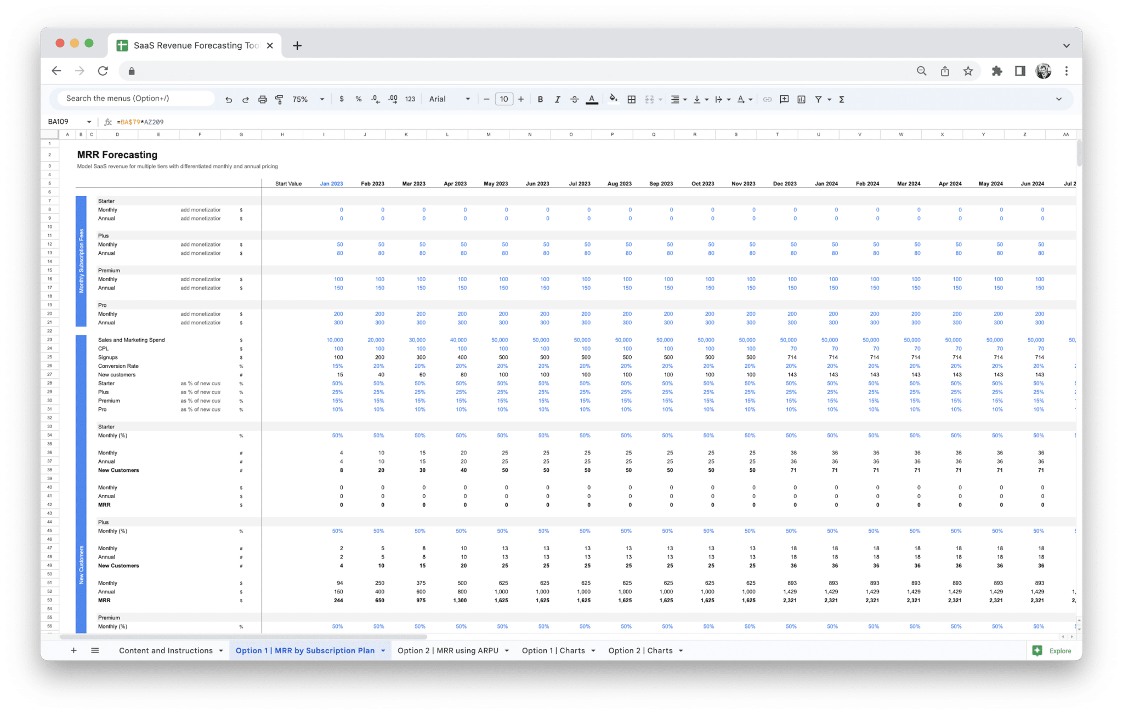
Task: Insert a chart using the toolbar icon
Action: coord(801,99)
